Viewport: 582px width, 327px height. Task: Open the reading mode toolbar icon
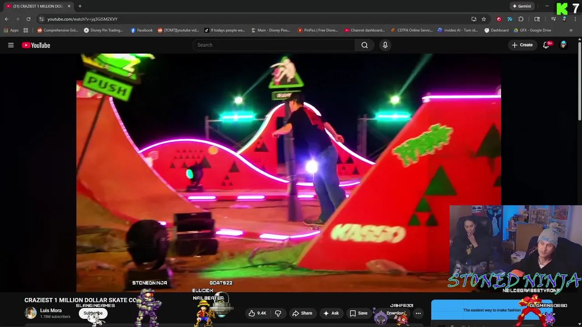(537, 19)
